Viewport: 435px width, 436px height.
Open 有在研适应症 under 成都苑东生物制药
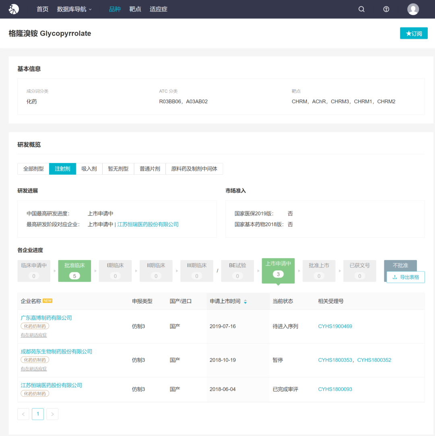tap(34, 369)
